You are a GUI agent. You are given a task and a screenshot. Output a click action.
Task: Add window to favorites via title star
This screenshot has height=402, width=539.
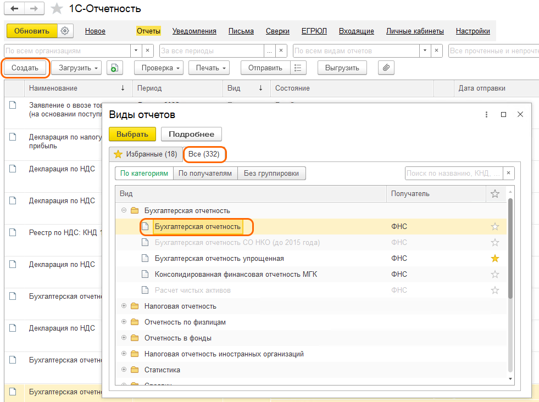click(x=56, y=9)
